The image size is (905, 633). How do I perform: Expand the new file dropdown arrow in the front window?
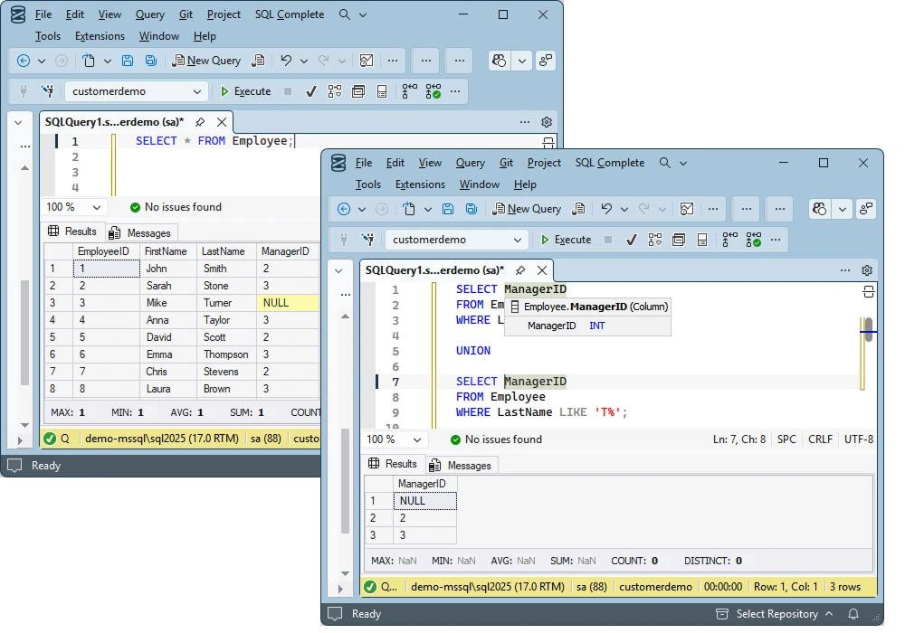[428, 209]
